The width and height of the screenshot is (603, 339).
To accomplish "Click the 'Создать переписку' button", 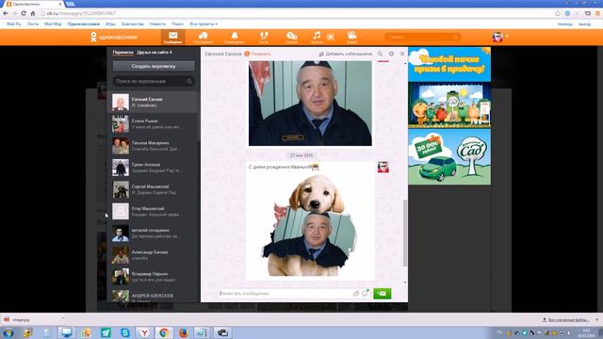I will coord(154,66).
